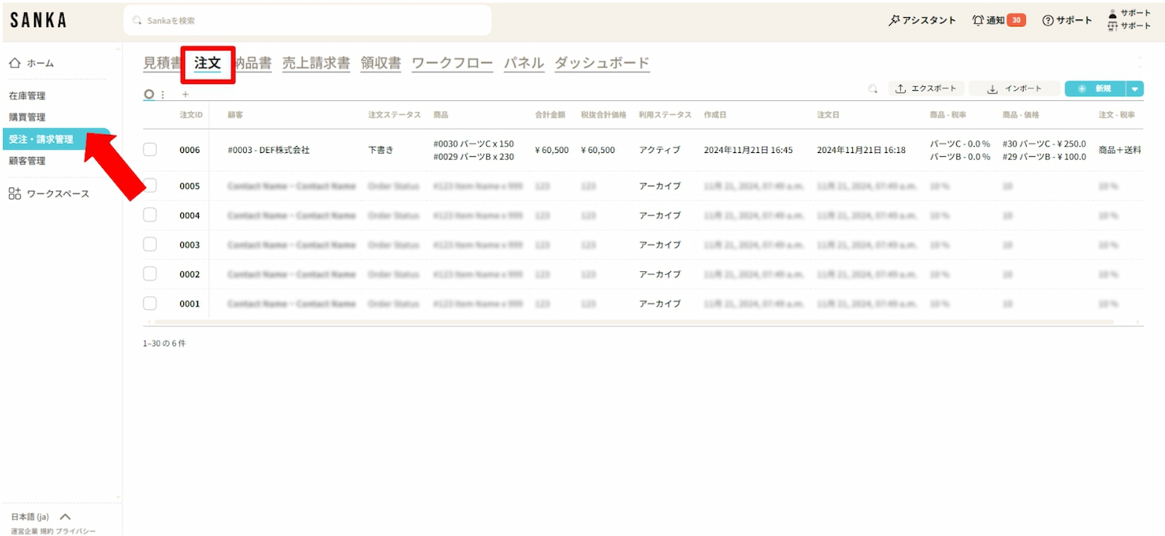Screen dimensions: 1165x536
Task: Tick the checkbox for order 0001
Action: pos(150,303)
